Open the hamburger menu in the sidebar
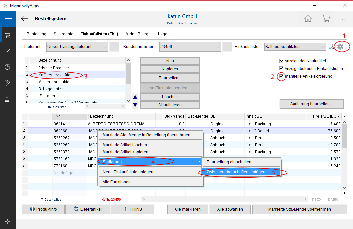This screenshot has height=229, width=353. pyautogui.click(x=8, y=19)
